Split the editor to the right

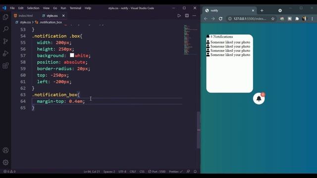tap(187, 15)
